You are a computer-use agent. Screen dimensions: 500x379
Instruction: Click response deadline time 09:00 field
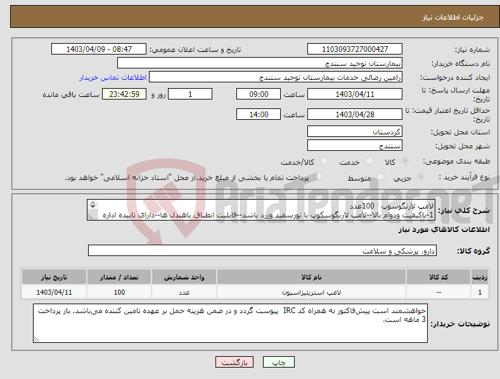[x=259, y=94]
